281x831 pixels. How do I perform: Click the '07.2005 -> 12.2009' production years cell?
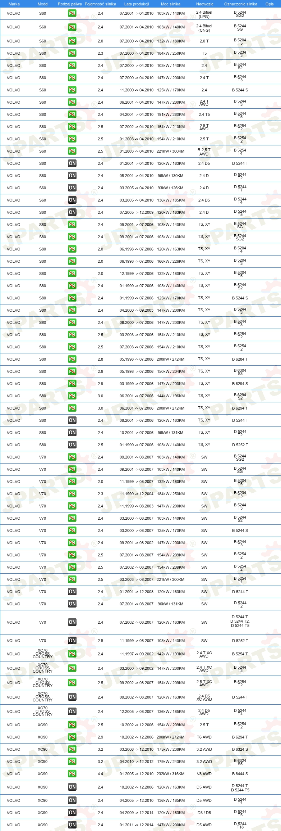(137, 212)
